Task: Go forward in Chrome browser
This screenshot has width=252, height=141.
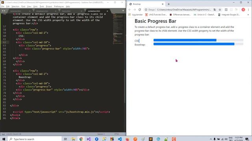Action: point(135,9)
